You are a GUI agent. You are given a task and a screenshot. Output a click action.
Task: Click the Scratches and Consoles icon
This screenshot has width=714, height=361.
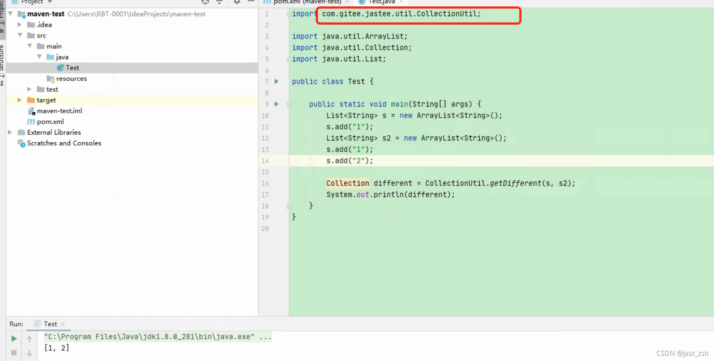(x=21, y=143)
